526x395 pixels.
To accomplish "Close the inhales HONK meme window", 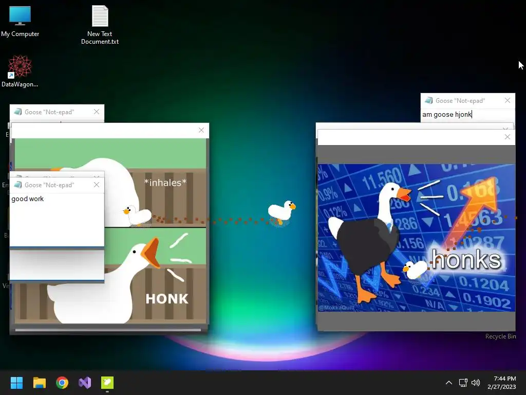I will (x=201, y=130).
